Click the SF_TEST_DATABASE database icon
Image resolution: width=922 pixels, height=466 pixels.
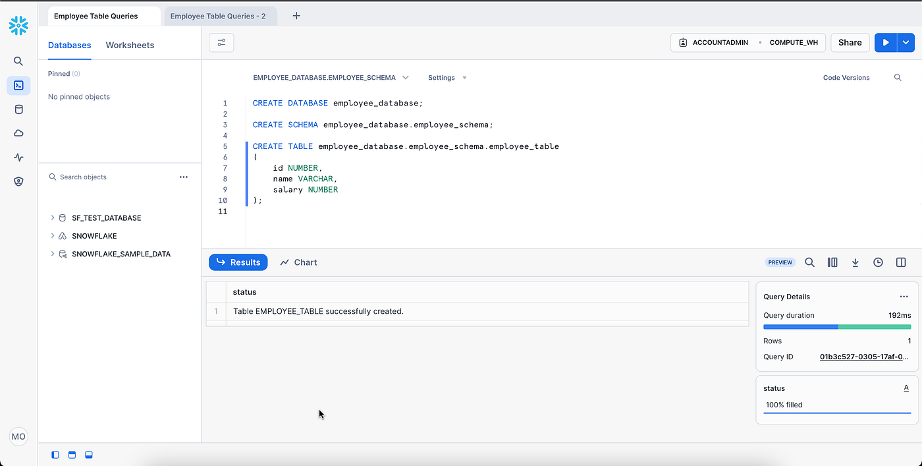pyautogui.click(x=63, y=218)
